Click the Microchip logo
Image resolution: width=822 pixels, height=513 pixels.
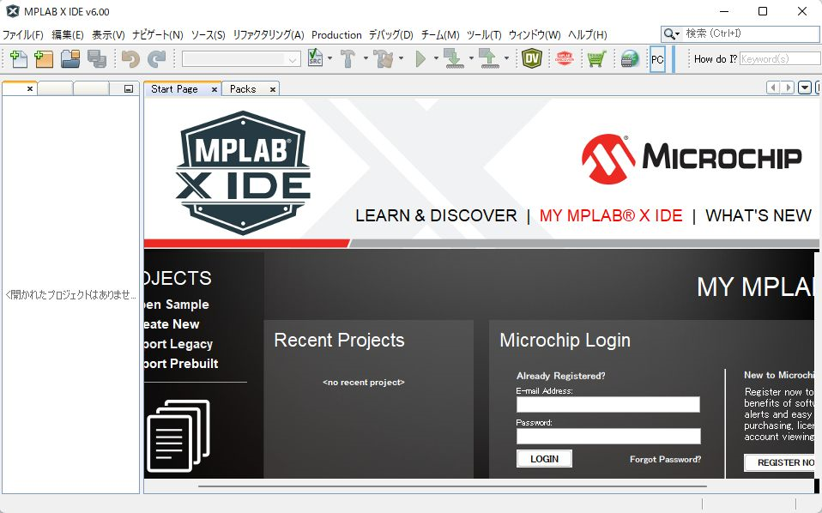pos(692,158)
